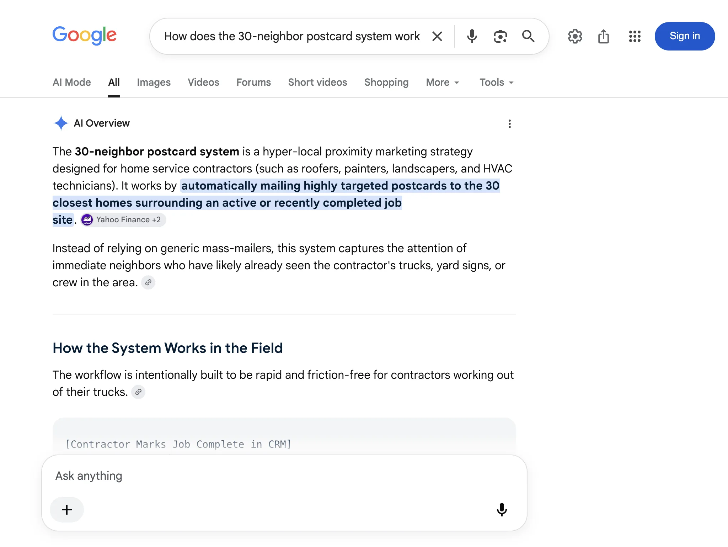Submit search with the magnifying glass icon
The height and width of the screenshot is (547, 728).
pos(528,36)
